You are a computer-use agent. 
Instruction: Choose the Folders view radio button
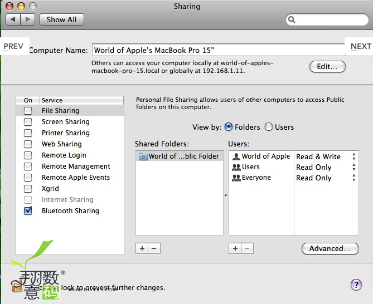pos(229,127)
